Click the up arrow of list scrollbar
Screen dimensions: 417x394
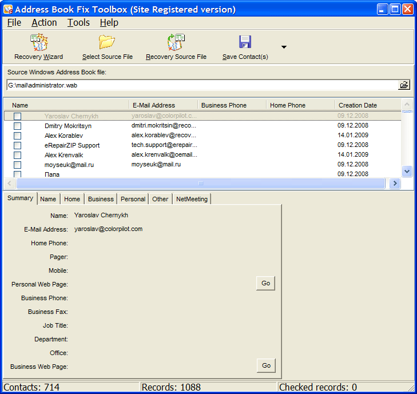point(407,104)
